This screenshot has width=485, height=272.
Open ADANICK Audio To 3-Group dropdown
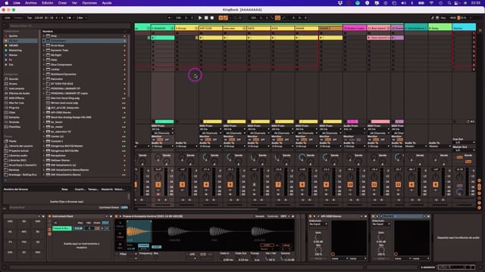[163, 146]
